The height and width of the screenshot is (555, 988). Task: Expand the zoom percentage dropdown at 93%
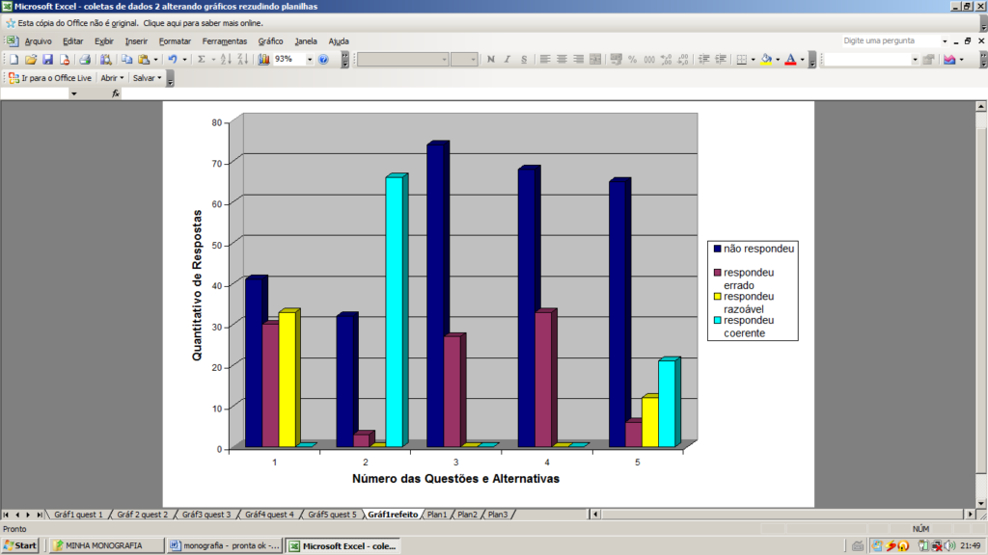[310, 60]
